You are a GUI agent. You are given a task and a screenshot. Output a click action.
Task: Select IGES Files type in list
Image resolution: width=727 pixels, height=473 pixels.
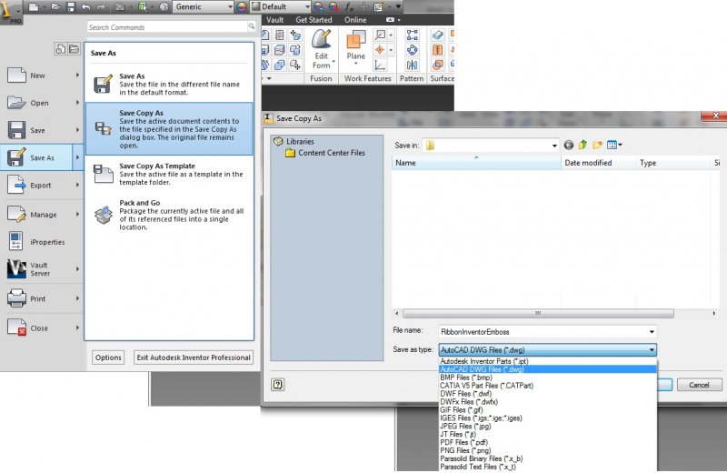tap(548, 418)
